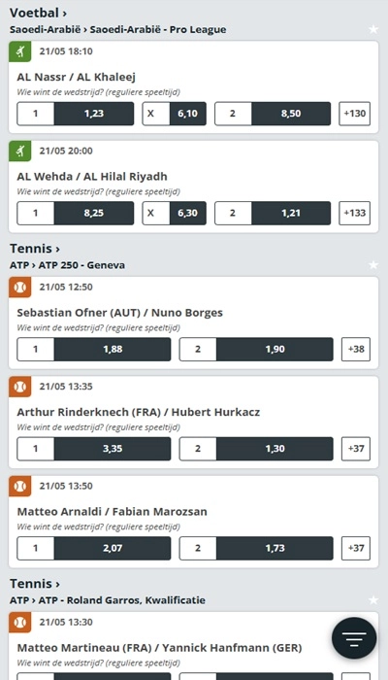
Task: Favorite Roland Garros Kwalificatie with star icon
Action: (x=373, y=600)
